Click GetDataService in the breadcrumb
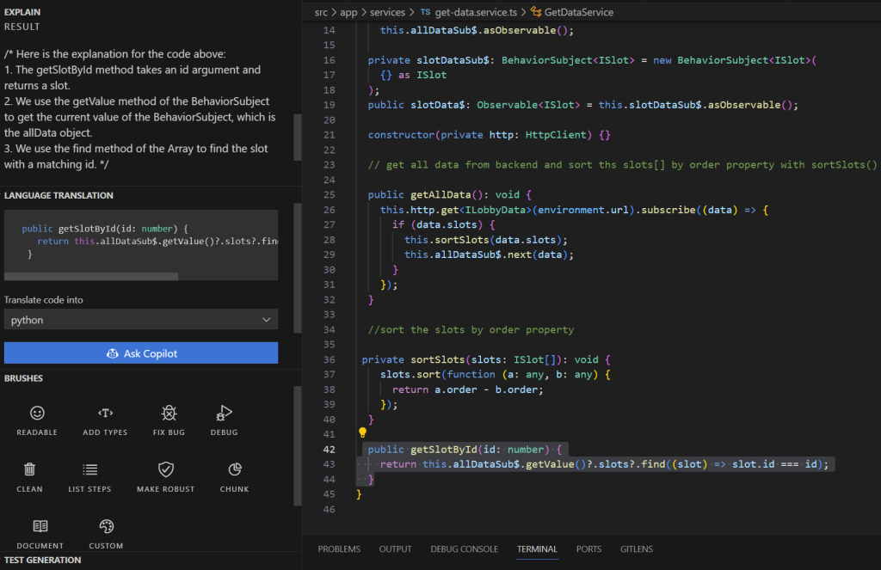 (578, 12)
